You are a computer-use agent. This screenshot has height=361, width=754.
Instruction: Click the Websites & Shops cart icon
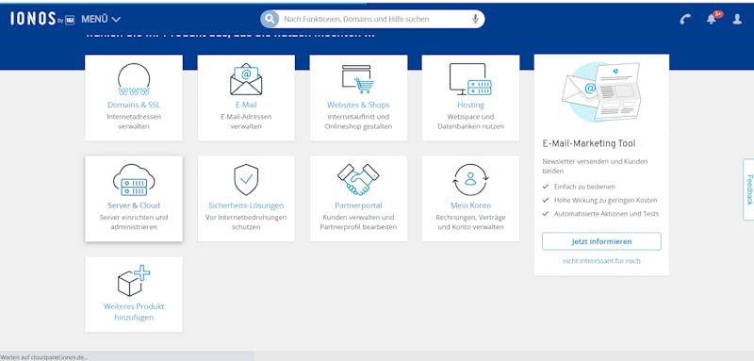358,79
